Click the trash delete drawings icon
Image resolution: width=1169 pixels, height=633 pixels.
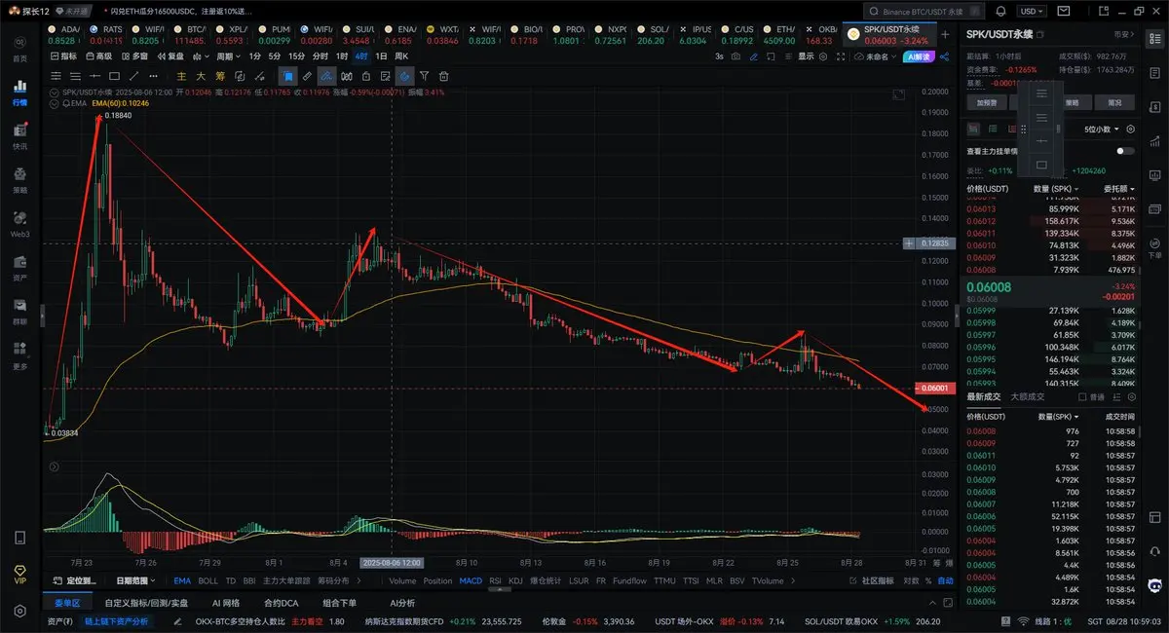click(x=443, y=76)
